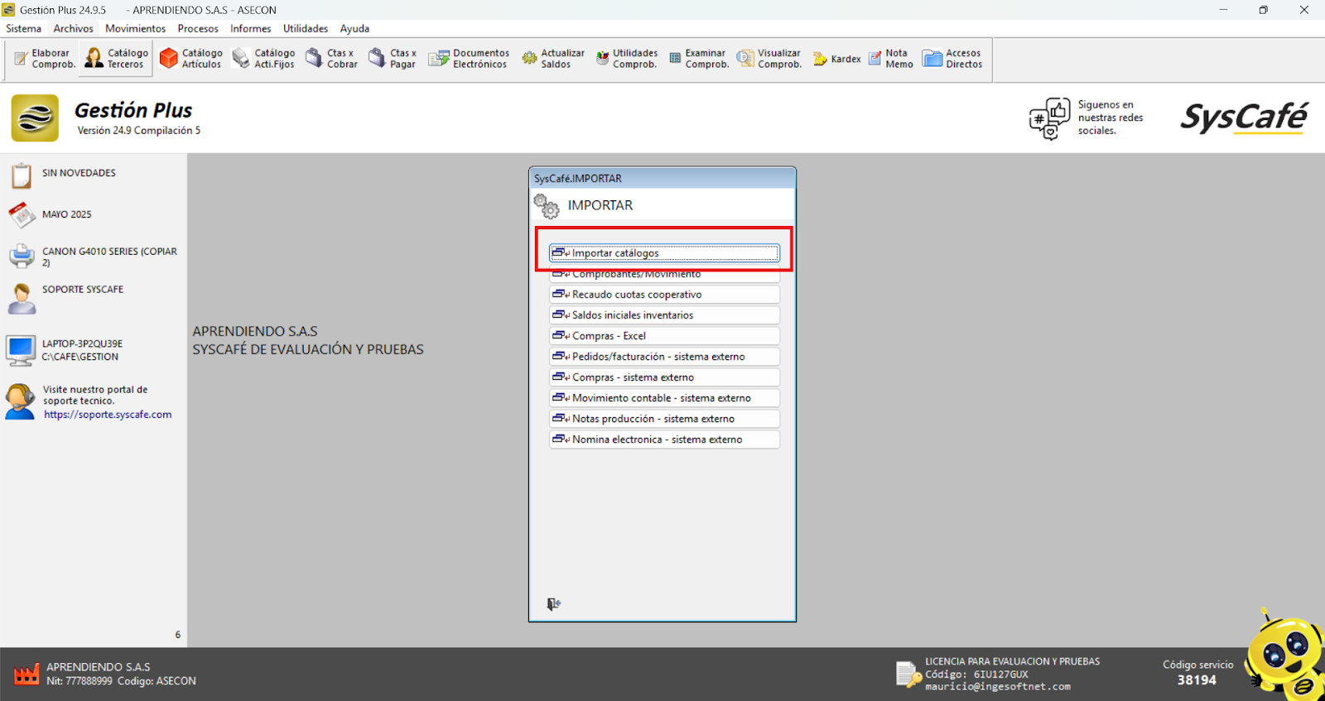Image resolution: width=1325 pixels, height=701 pixels.
Task: Click the SOPORTE SYSCAFE sidebar item
Action: [x=83, y=290]
